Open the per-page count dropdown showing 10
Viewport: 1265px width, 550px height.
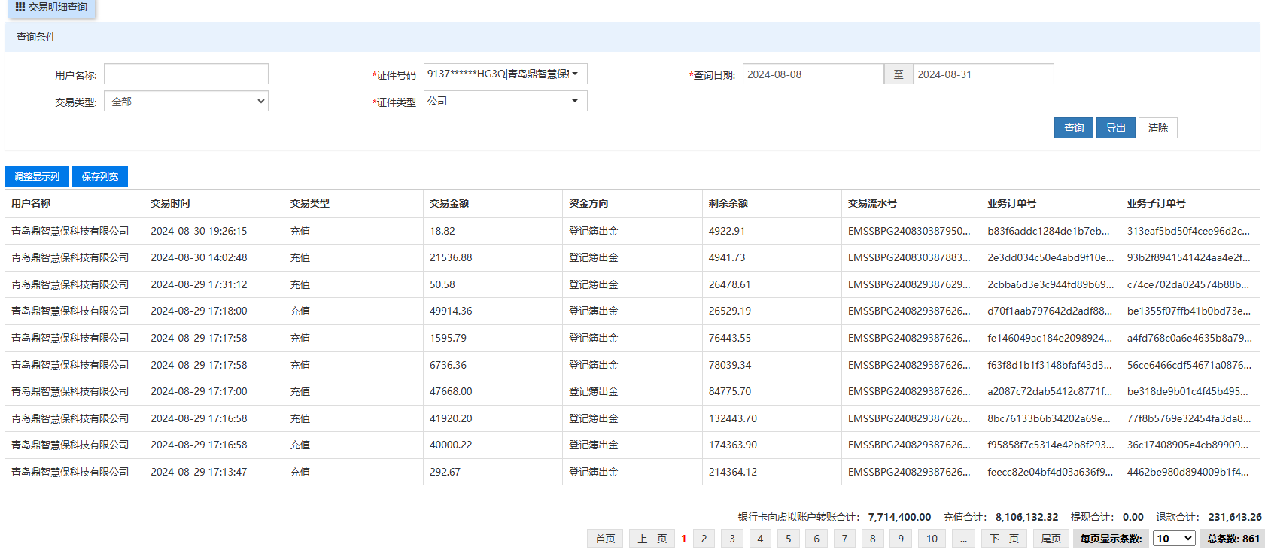1173,539
